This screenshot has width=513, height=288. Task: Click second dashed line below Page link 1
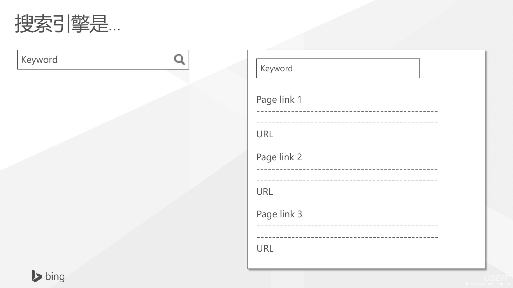click(347, 123)
